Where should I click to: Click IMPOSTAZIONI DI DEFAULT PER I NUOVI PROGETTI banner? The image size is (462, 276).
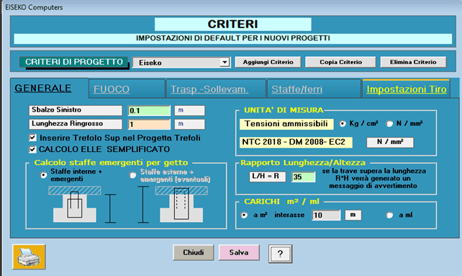click(x=232, y=38)
